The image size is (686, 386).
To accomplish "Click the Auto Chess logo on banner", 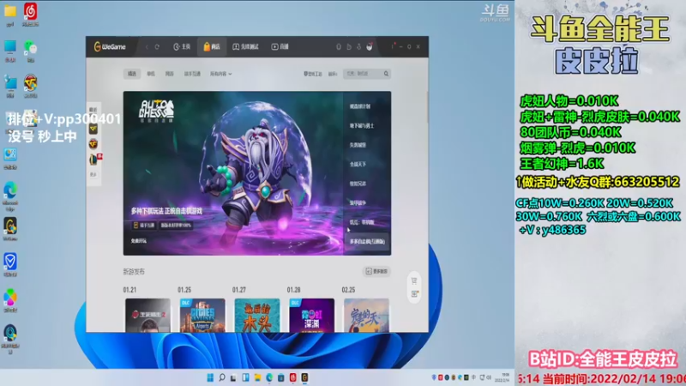I will 156,111.
